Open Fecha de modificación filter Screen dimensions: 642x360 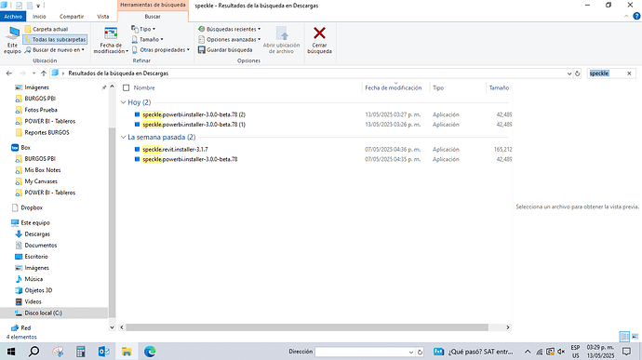[111, 40]
